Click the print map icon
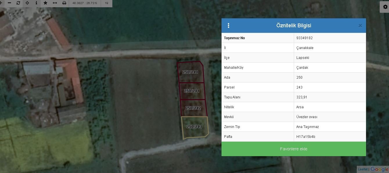This screenshot has height=173, width=389. coord(64,3)
